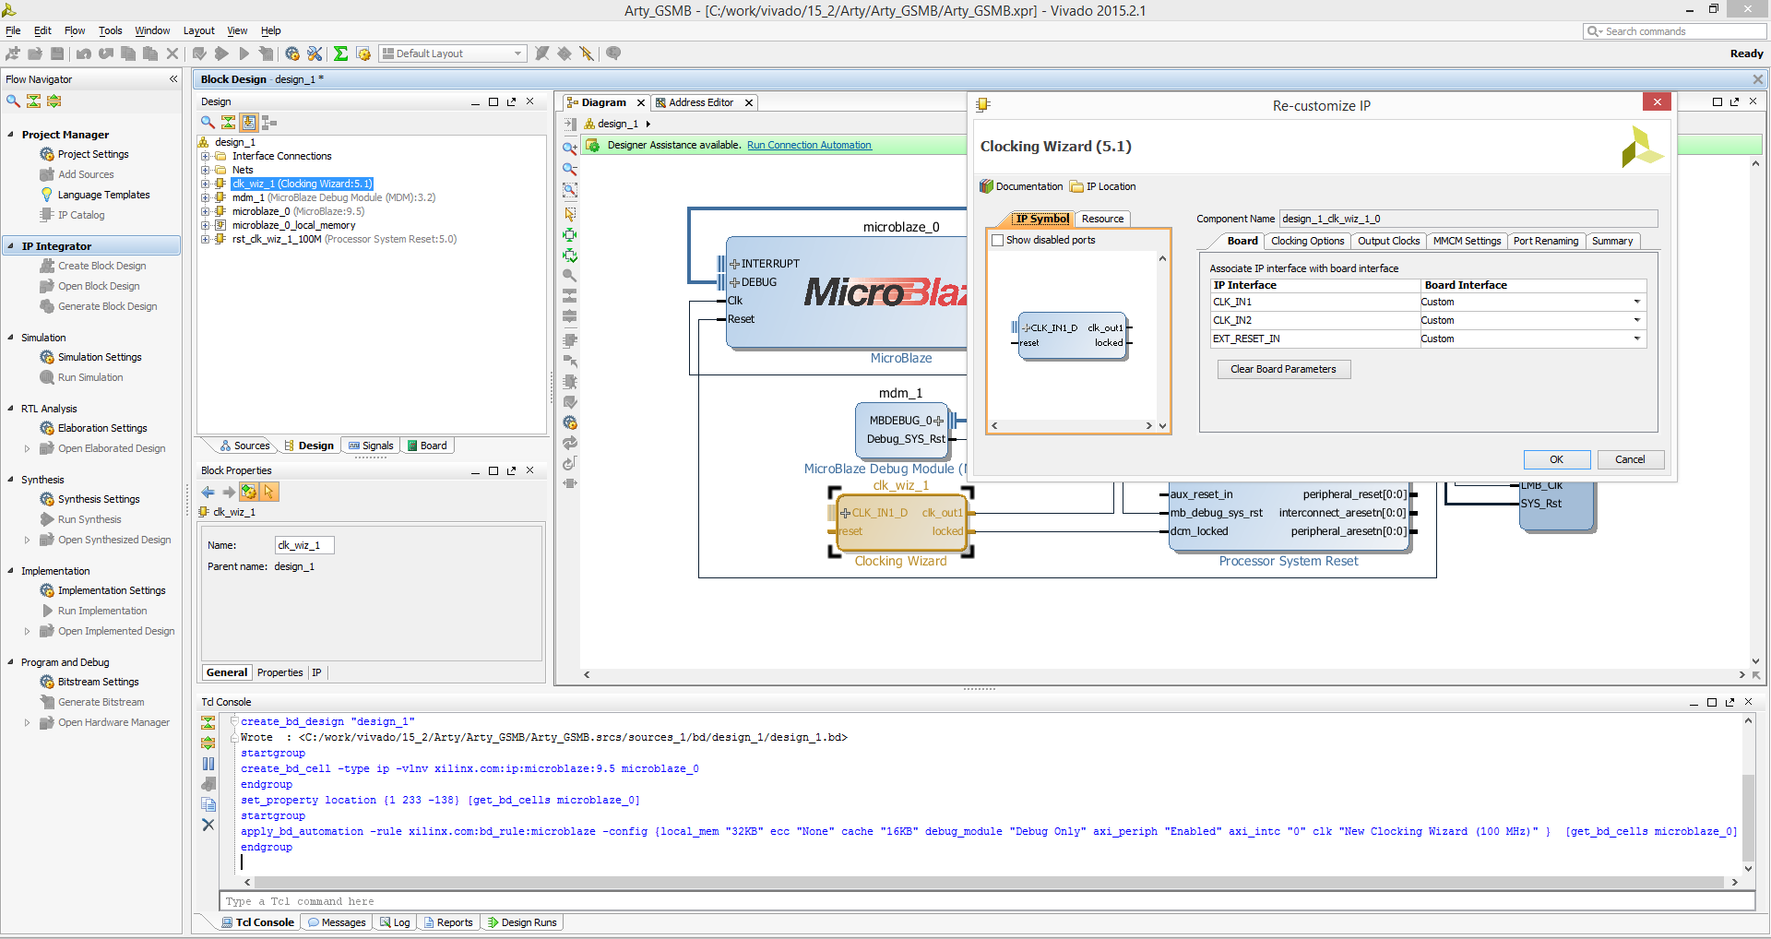Clear the Tcl Console with X icon

pyautogui.click(x=208, y=825)
